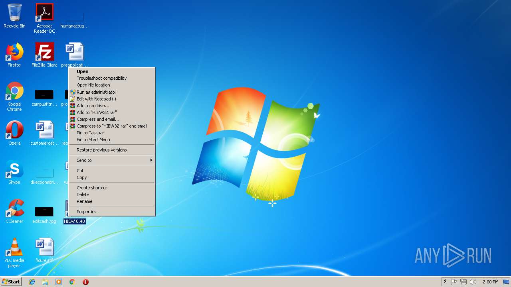
Task: Click the HIEW 8.40 icon label
Action: coord(75,221)
